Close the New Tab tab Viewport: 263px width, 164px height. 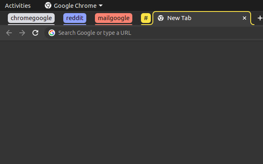(245, 18)
